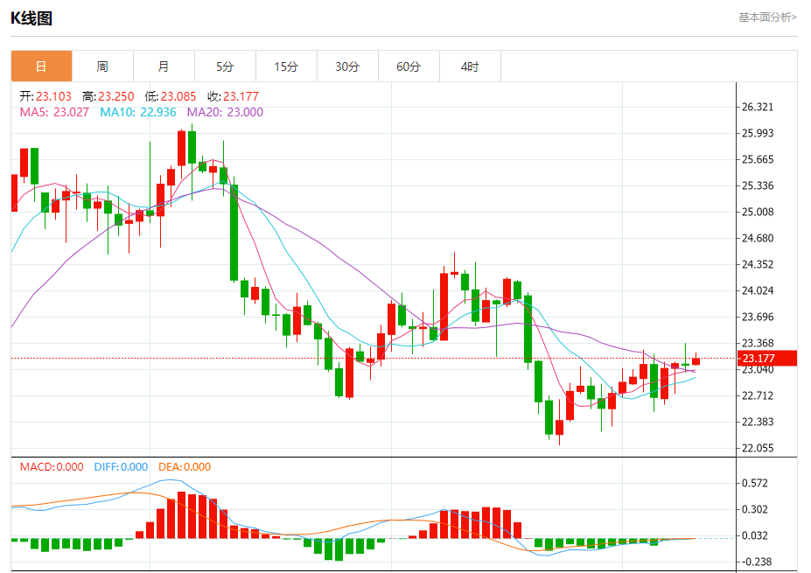Click the 22.055 price axis label
This screenshot has height=573, width=811.
click(x=758, y=449)
